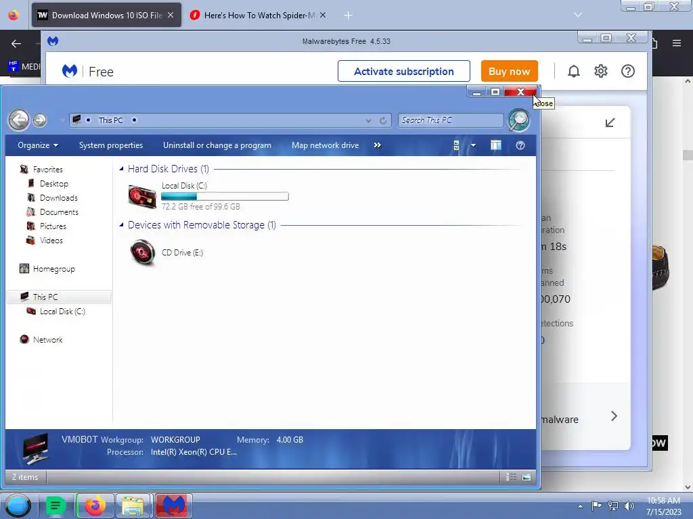Select This PC in the navigation pane
Viewport: 693px width, 519px height.
[58, 297]
